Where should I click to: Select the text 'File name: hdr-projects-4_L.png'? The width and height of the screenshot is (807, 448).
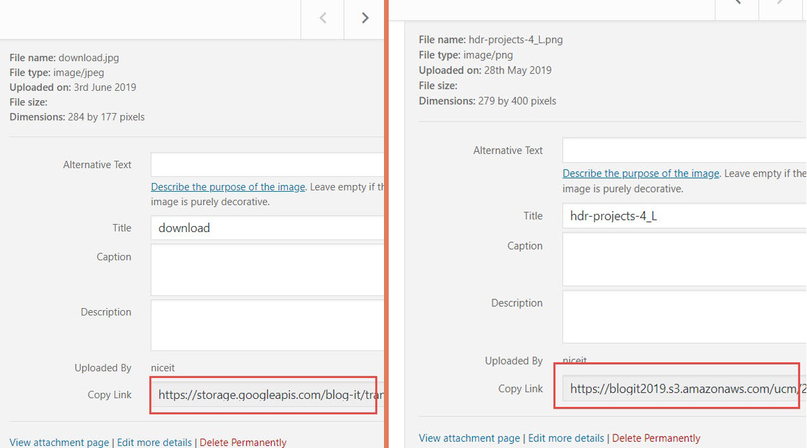click(491, 40)
